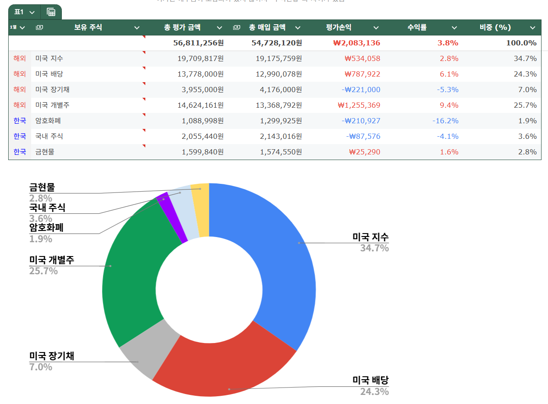
Task: Click the currency type icon in 보유 주식 header
Action: click(x=39, y=27)
